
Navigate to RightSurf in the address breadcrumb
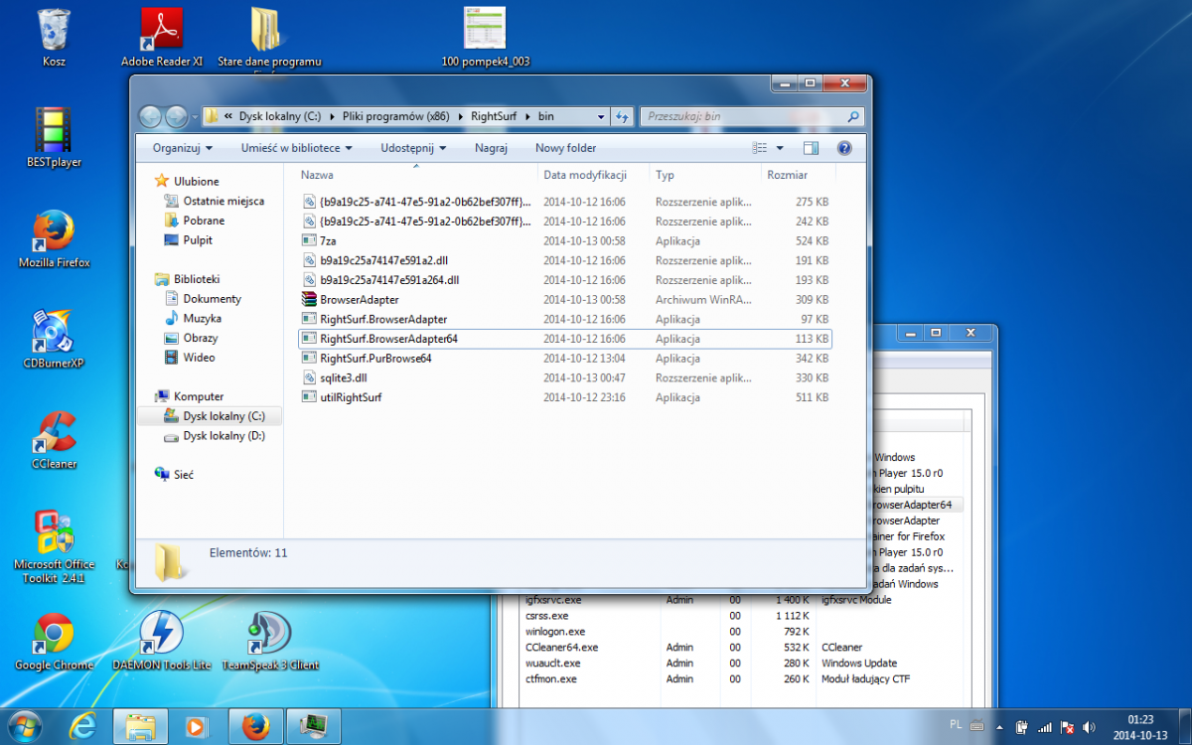coord(495,116)
